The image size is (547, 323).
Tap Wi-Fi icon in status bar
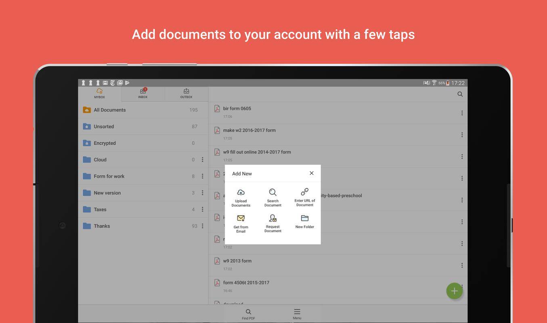pyautogui.click(x=434, y=83)
